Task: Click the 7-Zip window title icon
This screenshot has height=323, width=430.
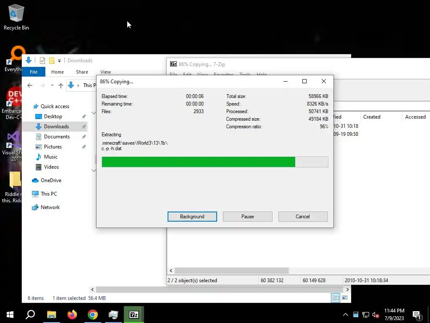Action: [x=173, y=64]
